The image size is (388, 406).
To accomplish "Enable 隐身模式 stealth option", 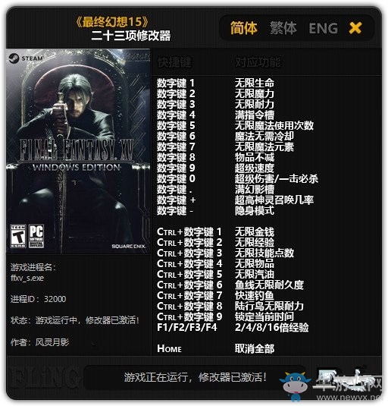I will (255, 210).
